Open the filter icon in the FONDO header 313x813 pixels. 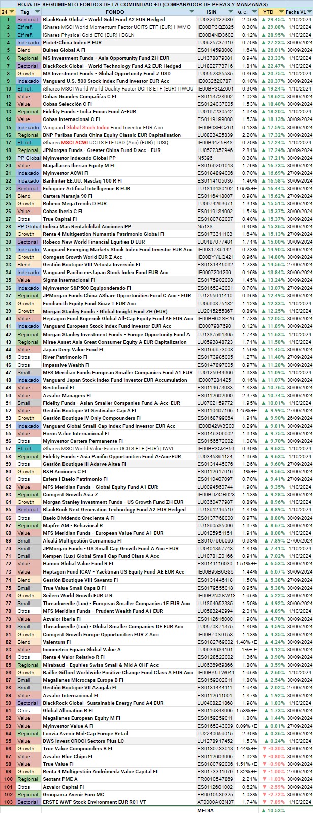tap(192, 12)
